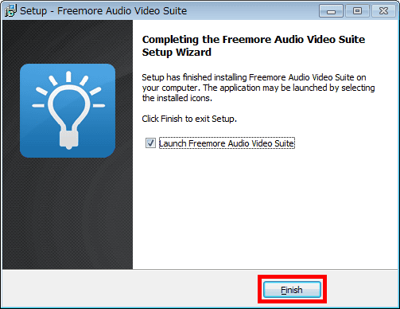
Task: Click the empty gray bar left of Finish
Action: (x=130, y=289)
